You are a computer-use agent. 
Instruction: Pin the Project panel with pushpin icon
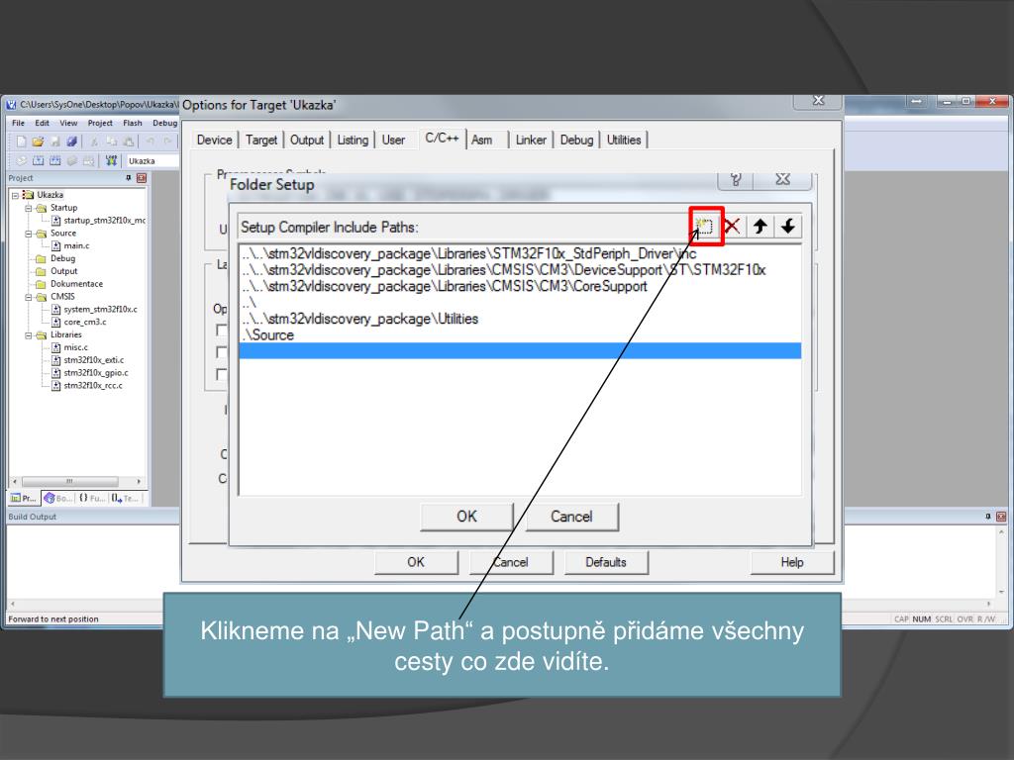point(128,178)
